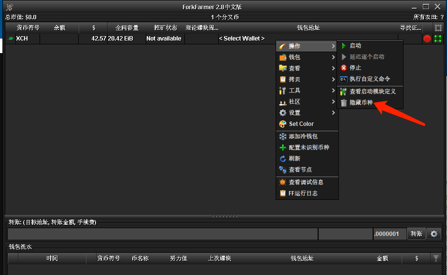Open transfer settings gear icon

[x=433, y=234]
